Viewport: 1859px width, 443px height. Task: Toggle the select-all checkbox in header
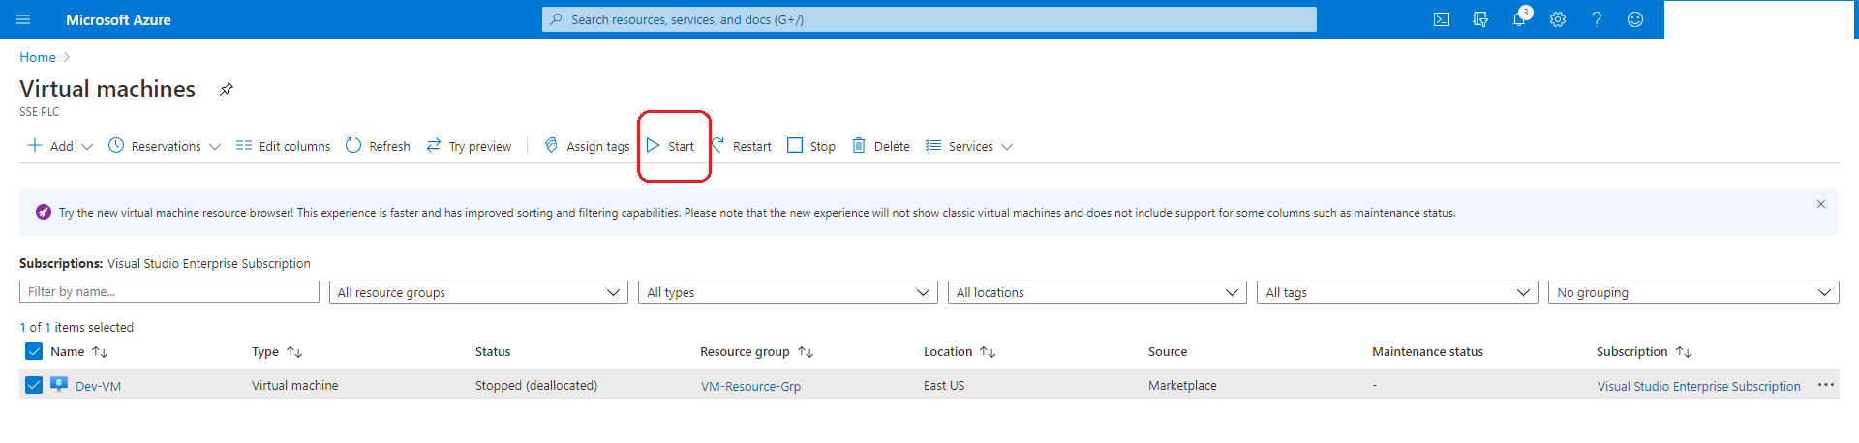coord(34,351)
